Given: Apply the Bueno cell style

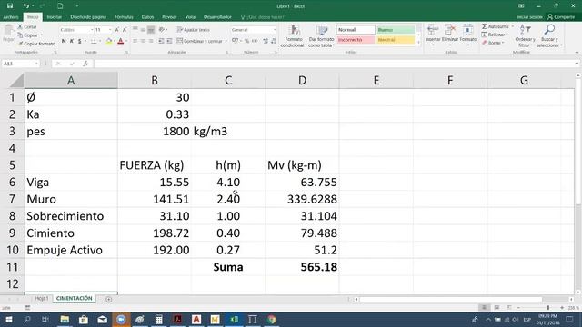Looking at the screenshot, I should [x=396, y=30].
